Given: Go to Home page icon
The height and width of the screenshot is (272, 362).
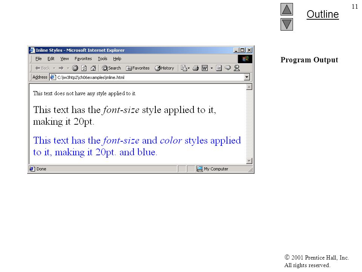Looking at the screenshot, I should coord(93,68).
